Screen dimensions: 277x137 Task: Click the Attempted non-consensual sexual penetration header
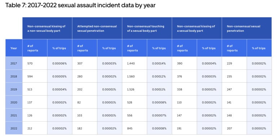97,28
